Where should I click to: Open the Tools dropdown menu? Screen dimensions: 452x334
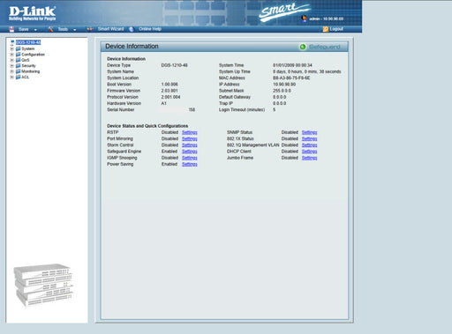75,29
